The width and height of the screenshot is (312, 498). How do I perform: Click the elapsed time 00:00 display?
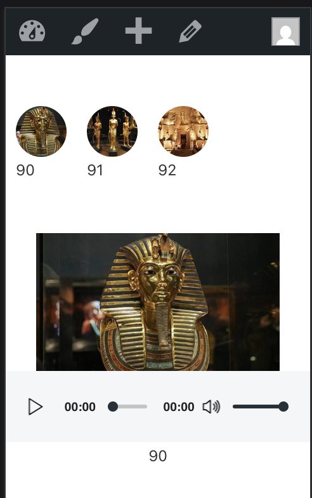pyautogui.click(x=80, y=407)
